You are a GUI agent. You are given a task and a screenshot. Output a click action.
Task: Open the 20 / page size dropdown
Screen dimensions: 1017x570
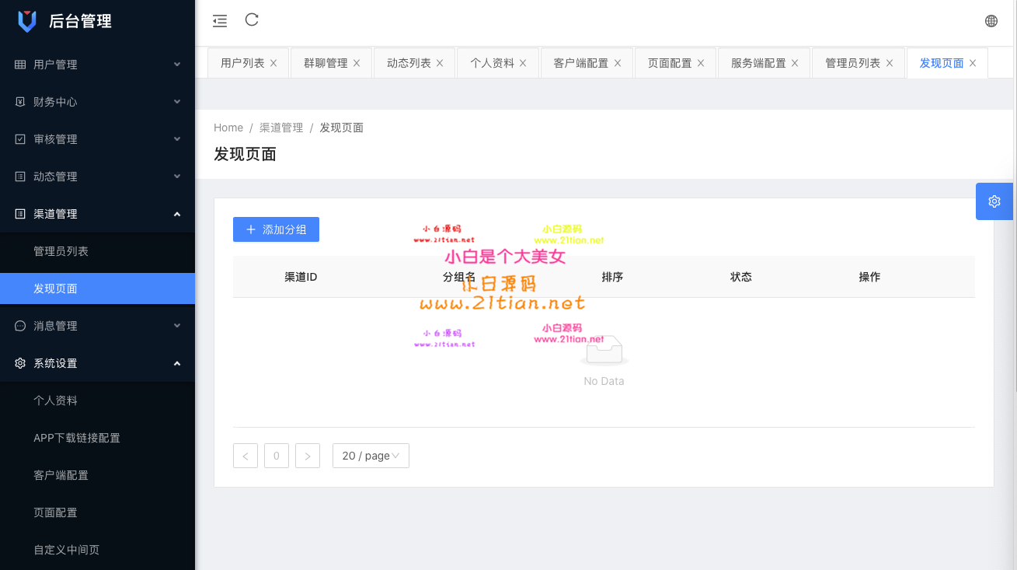click(x=371, y=456)
